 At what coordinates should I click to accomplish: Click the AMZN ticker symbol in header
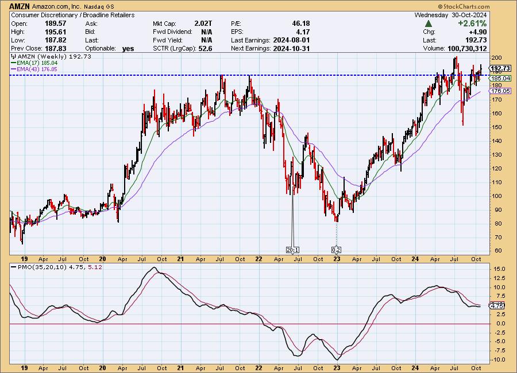click(x=20, y=6)
